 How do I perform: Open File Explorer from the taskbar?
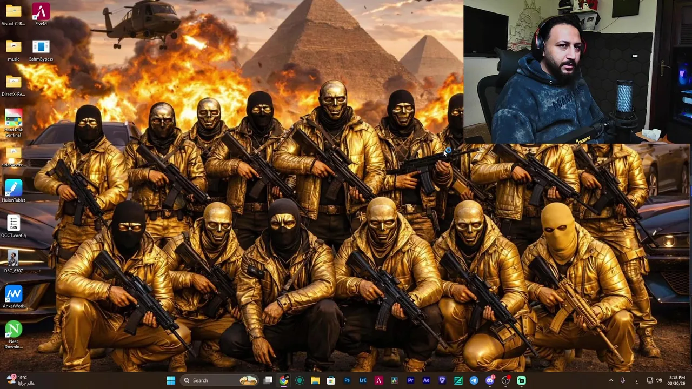315,380
